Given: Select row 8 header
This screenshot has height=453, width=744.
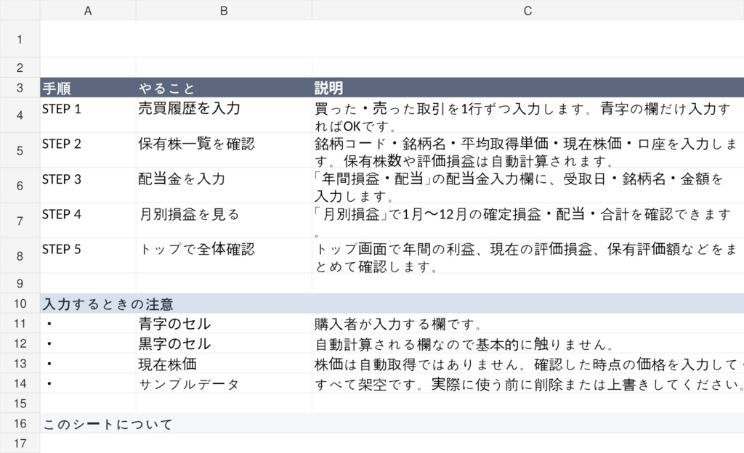Looking at the screenshot, I should click(20, 256).
